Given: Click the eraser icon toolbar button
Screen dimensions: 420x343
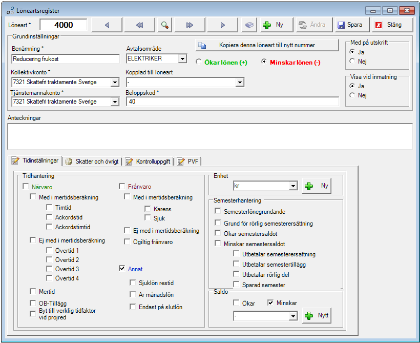Looking at the screenshot, I should [249, 25].
